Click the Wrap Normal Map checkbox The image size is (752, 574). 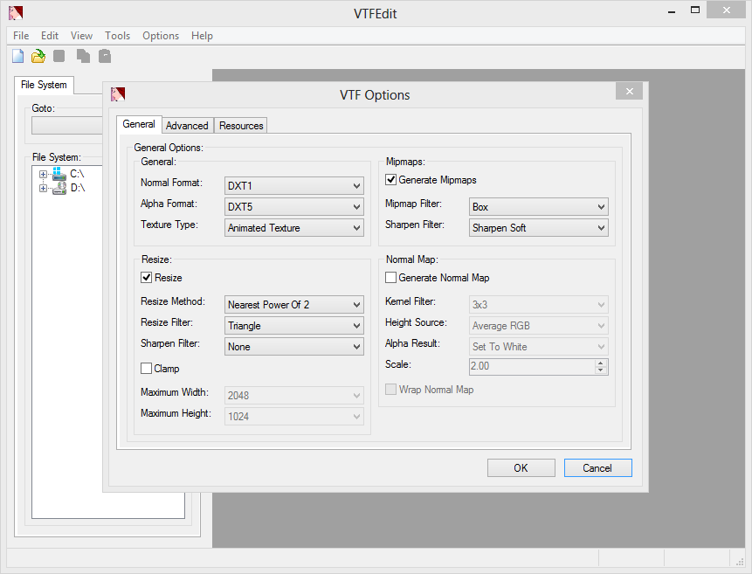pos(391,390)
